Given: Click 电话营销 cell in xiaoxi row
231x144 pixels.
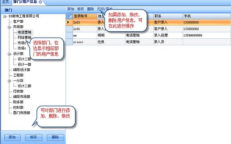Looking at the screenshot, I should tap(139, 42).
